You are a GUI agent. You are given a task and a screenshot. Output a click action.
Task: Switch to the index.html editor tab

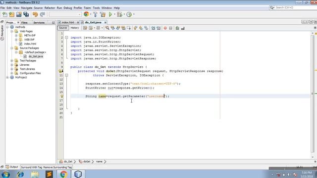click(x=68, y=22)
